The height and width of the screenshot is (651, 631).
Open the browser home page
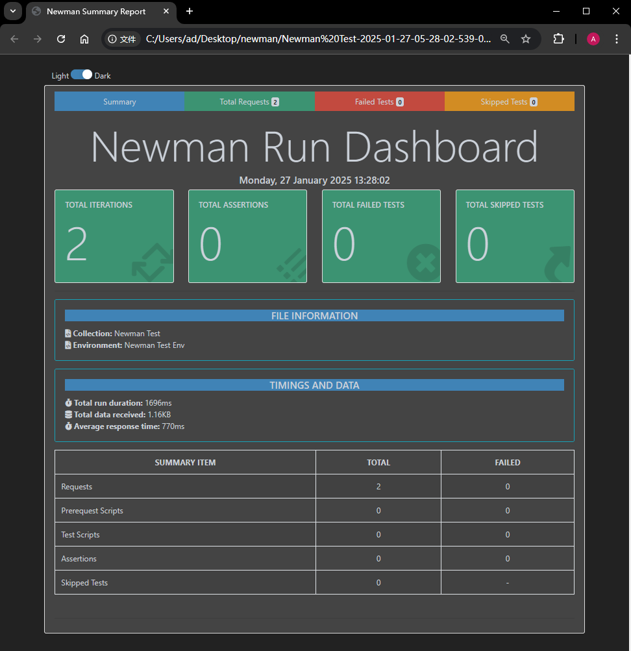(84, 39)
